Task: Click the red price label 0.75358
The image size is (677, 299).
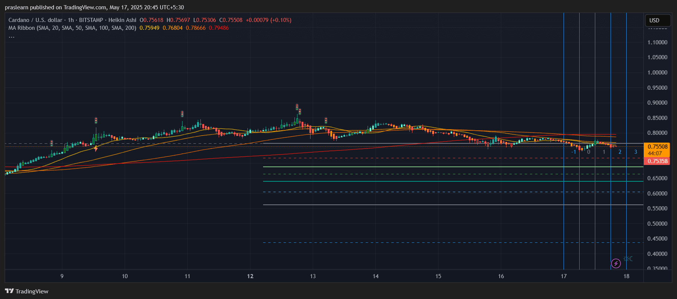Action: point(657,161)
